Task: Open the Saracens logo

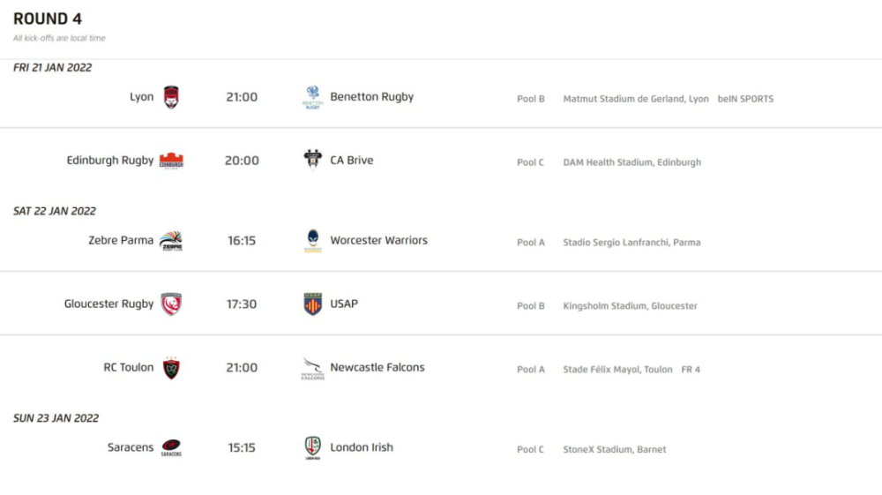Action: pos(171,447)
